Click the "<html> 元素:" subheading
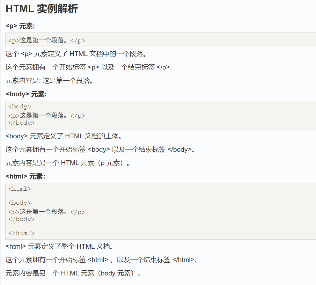The image size is (316, 285). click(x=26, y=176)
